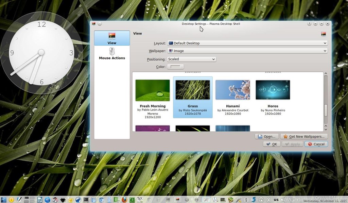Open the Positioning dropdown set to Scaled
This screenshot has width=348, height=203.
191,59
